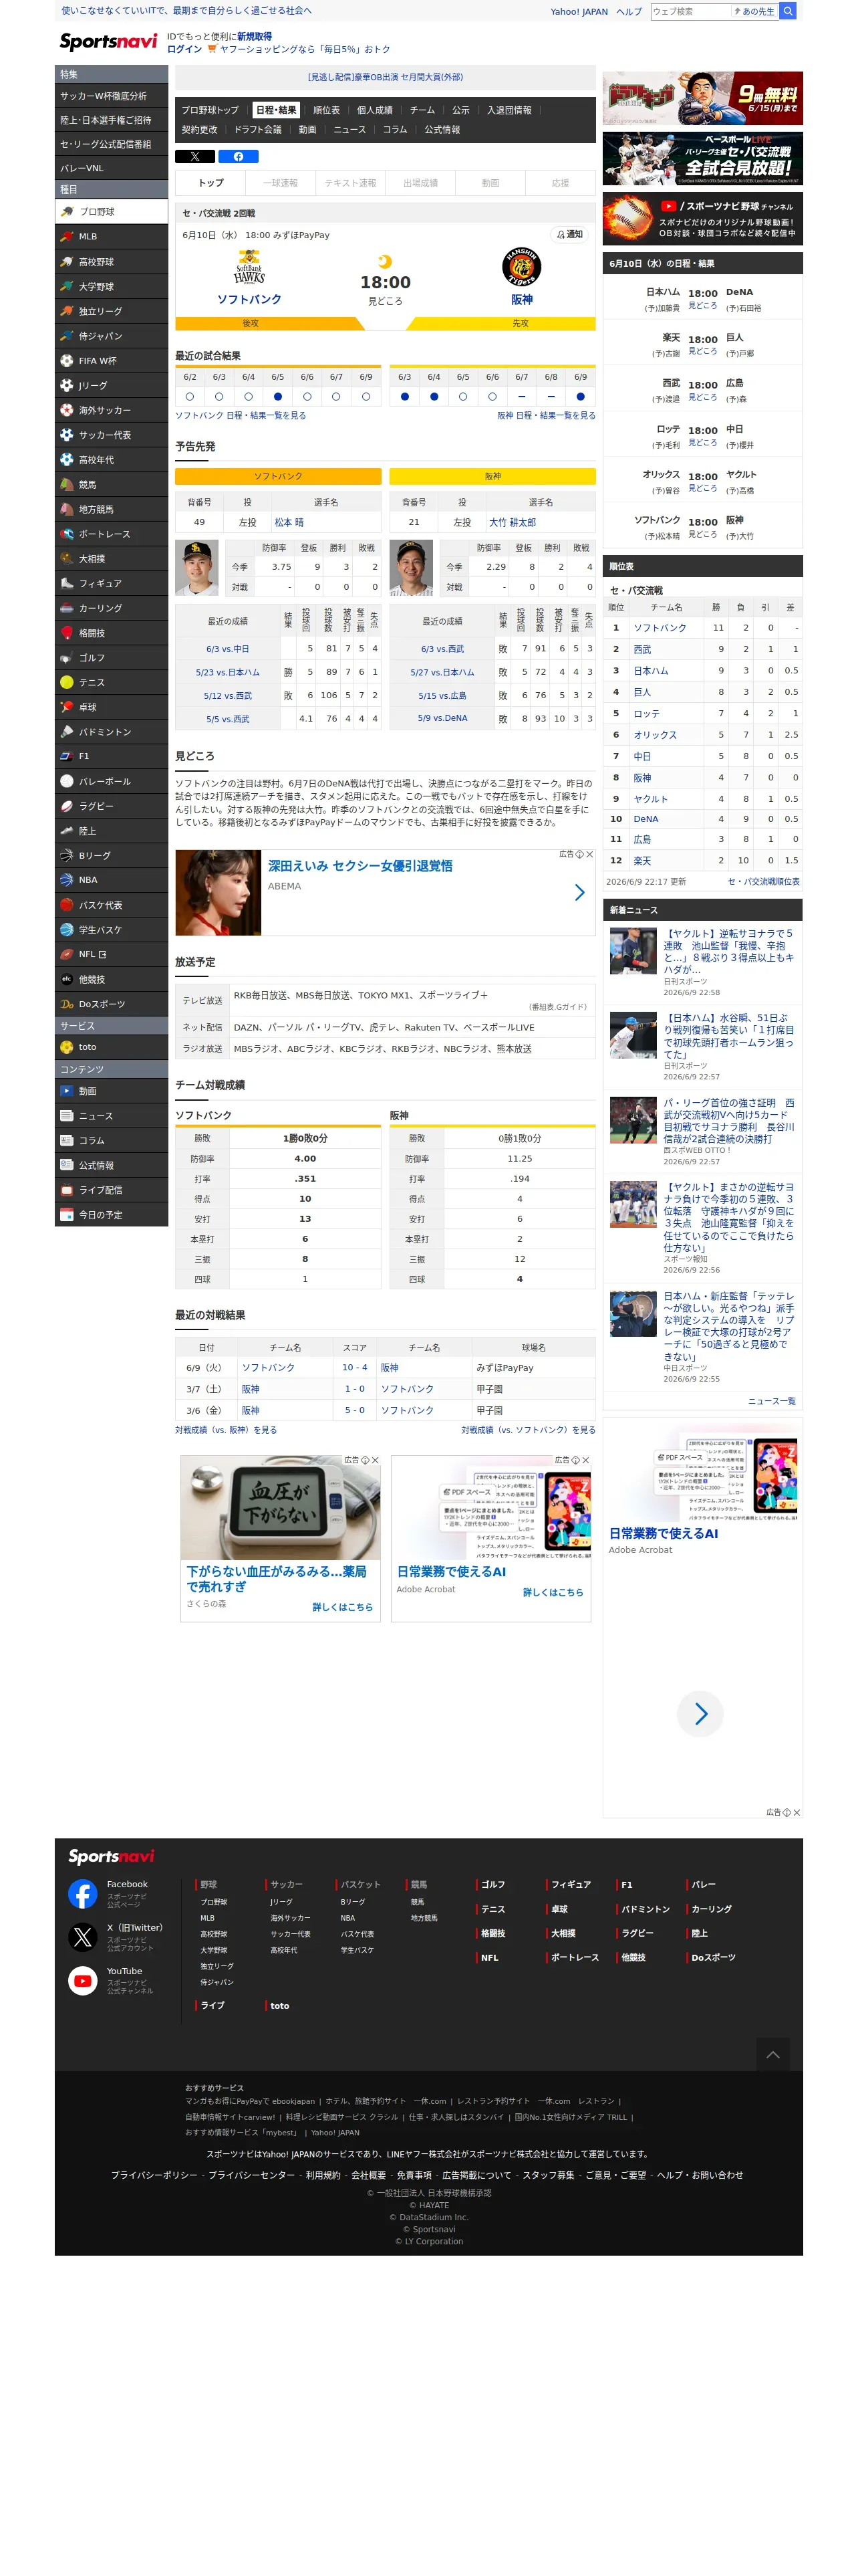Open ライブ配信 in the sidebar
The height and width of the screenshot is (2576, 858).
pos(111,1190)
